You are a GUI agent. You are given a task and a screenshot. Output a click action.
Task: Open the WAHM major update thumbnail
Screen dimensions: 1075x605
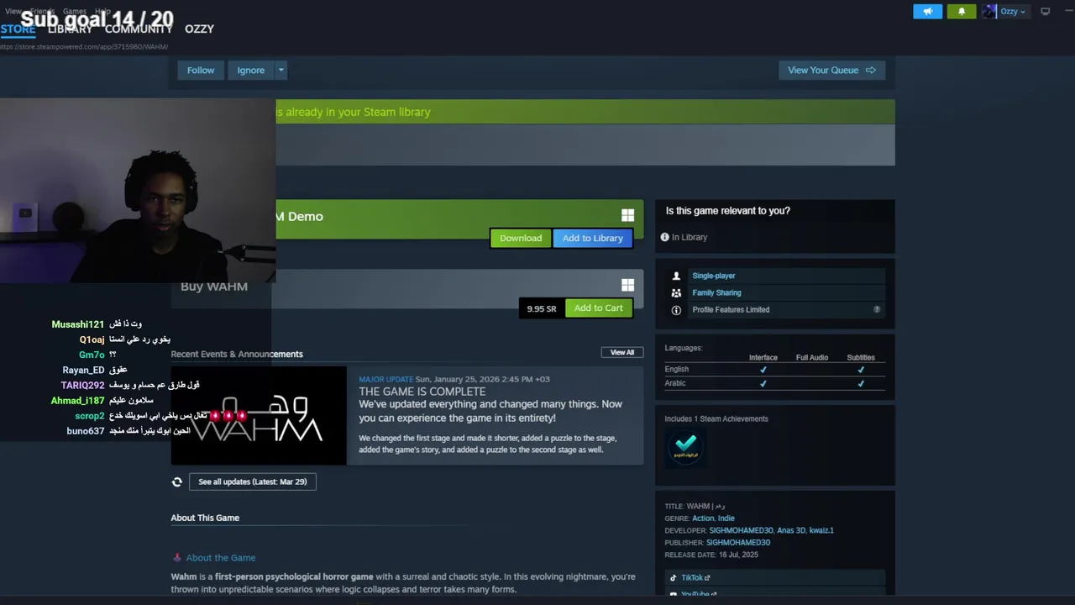click(259, 416)
